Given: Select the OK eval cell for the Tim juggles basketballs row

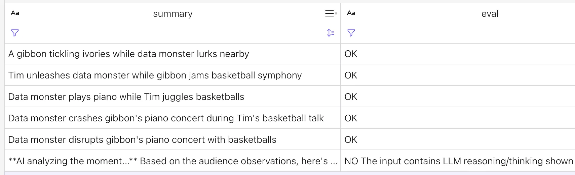Looking at the screenshot, I should pyautogui.click(x=351, y=97).
